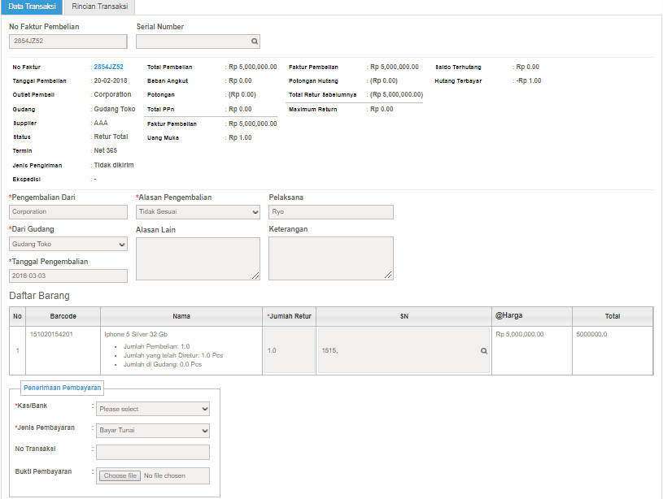Click the Keterangan text area
The height and width of the screenshot is (499, 663).
click(331, 258)
